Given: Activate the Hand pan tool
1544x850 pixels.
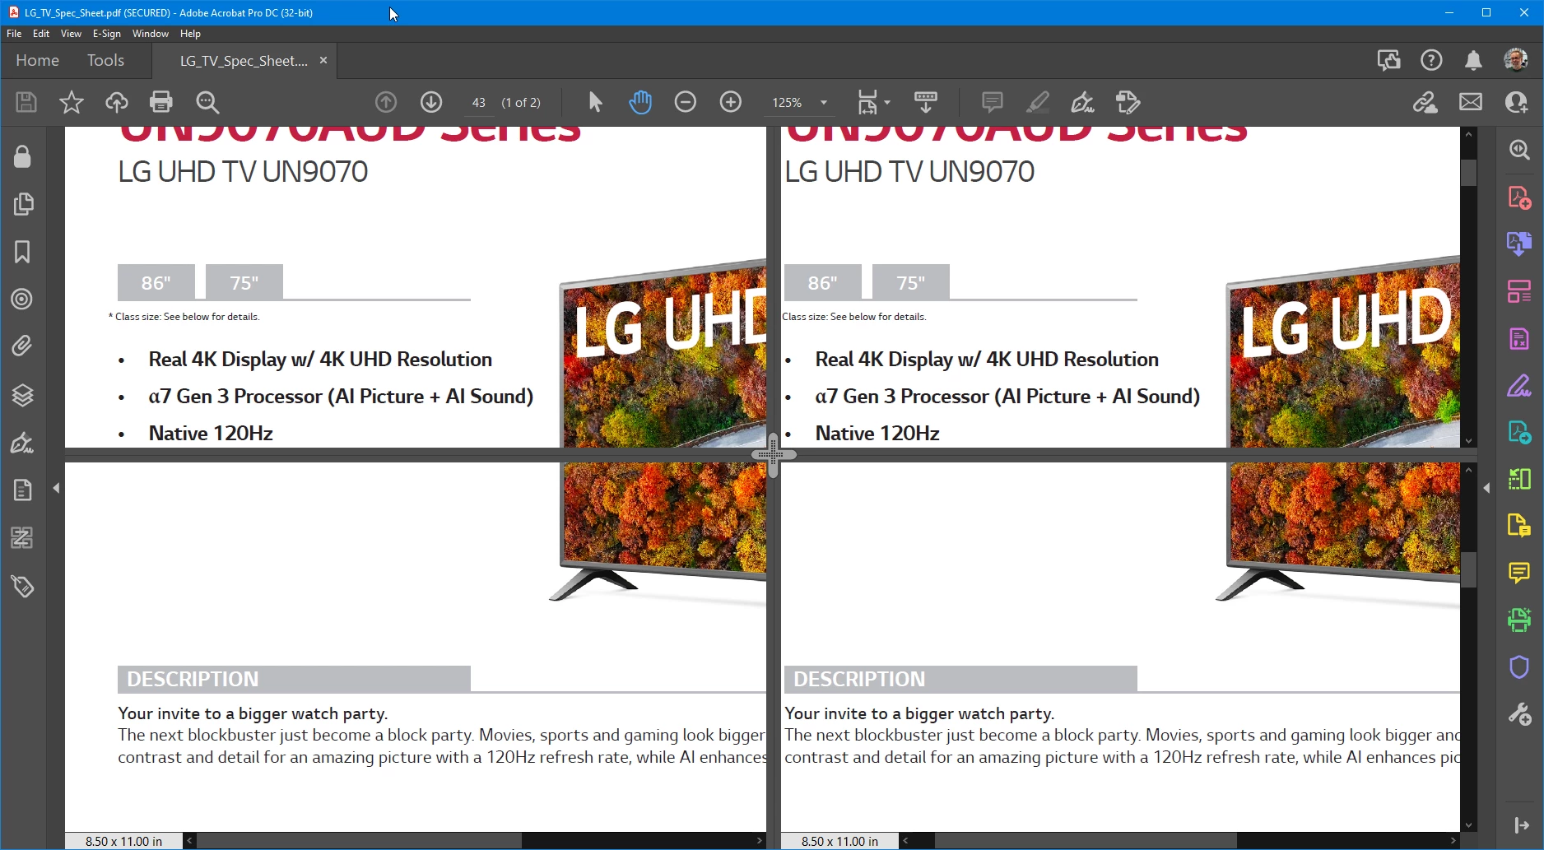Looking at the screenshot, I should tap(640, 102).
